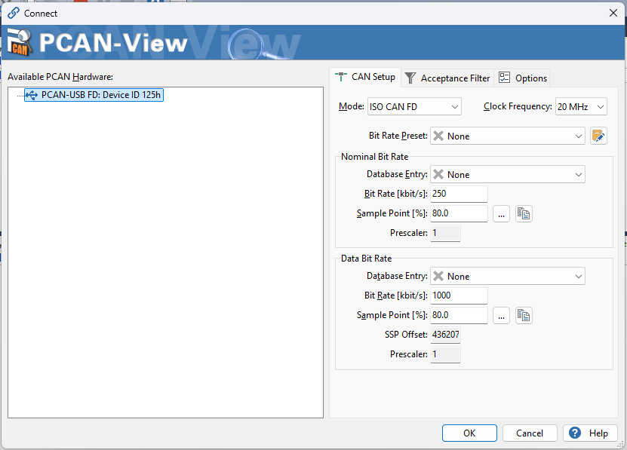The height and width of the screenshot is (450, 627).
Task: Click the Options checklist icon
Action: tap(504, 78)
